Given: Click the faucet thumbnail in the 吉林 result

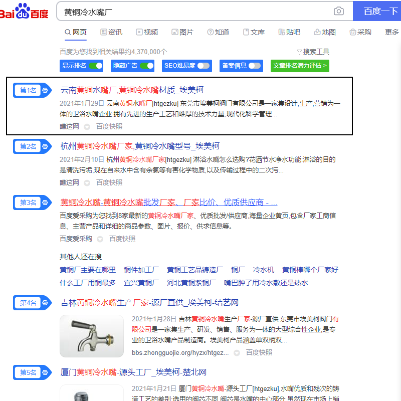Looking at the screenshot, I should tap(92, 336).
